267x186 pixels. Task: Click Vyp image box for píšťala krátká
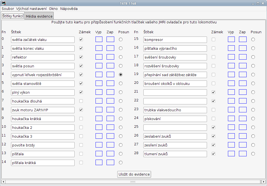[x=99, y=162]
